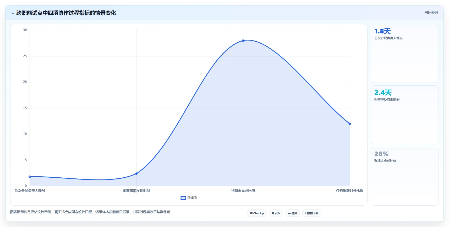Click the 进度 tag chip
The height and width of the screenshot is (227, 449).
pos(293,213)
